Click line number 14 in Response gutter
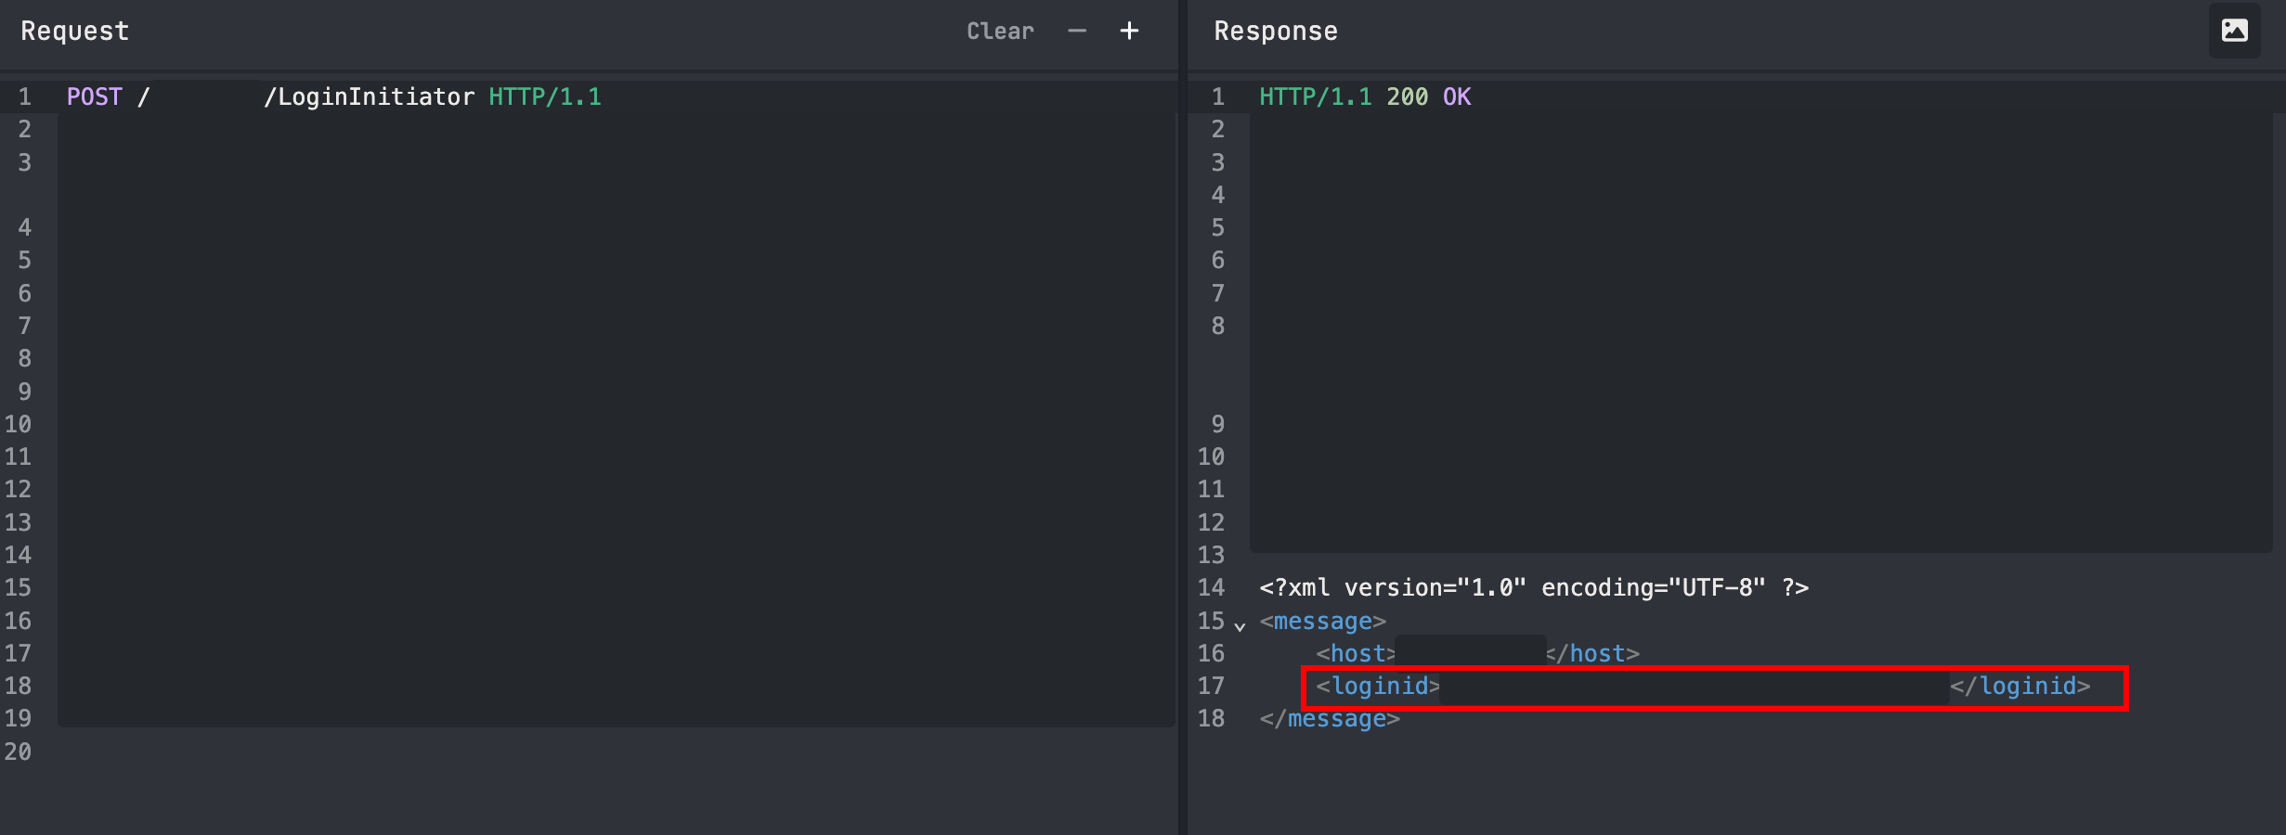Image resolution: width=2286 pixels, height=835 pixels. (1211, 588)
